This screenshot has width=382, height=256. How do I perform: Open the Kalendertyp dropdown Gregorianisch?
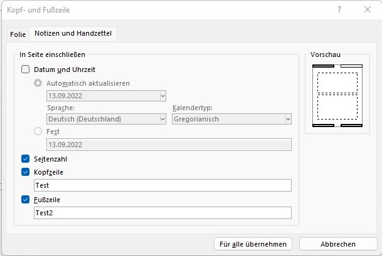point(231,119)
